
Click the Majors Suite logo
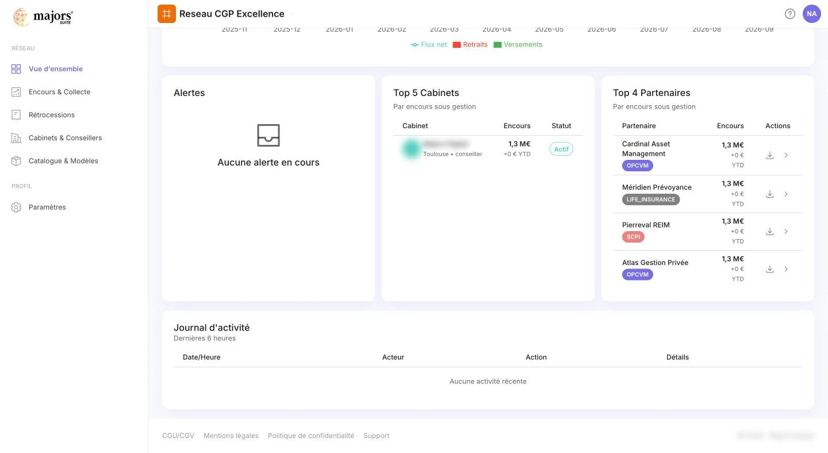pyautogui.click(x=43, y=17)
